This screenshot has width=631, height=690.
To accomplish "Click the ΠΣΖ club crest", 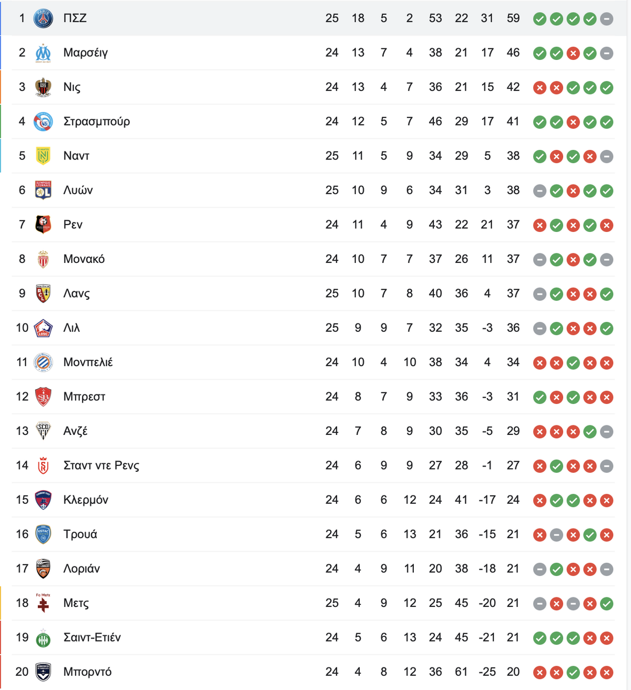I will point(43,18).
